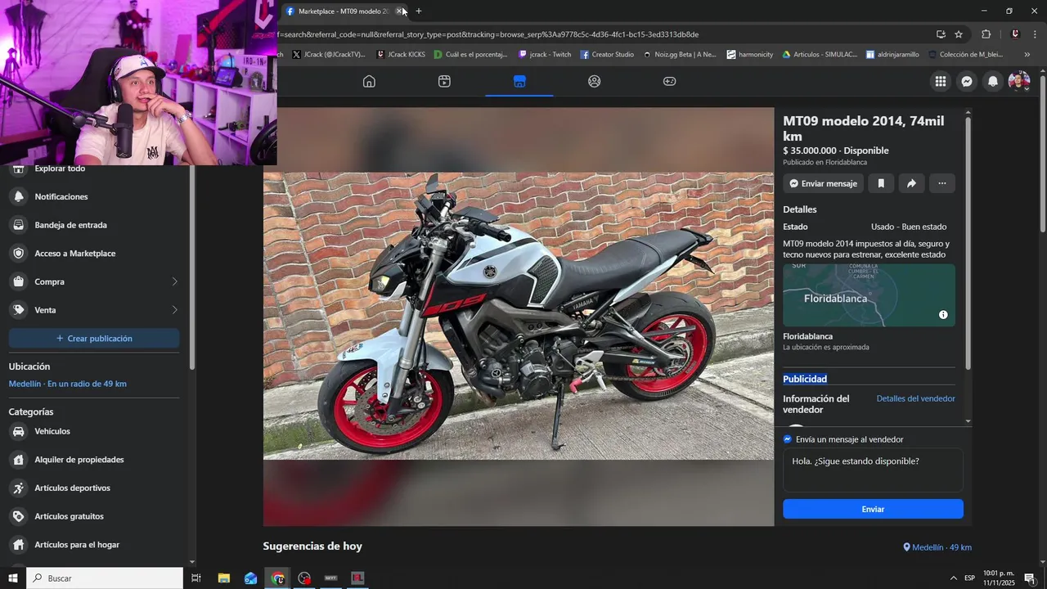Click the MT09 motorcycle photo

pyautogui.click(x=519, y=316)
